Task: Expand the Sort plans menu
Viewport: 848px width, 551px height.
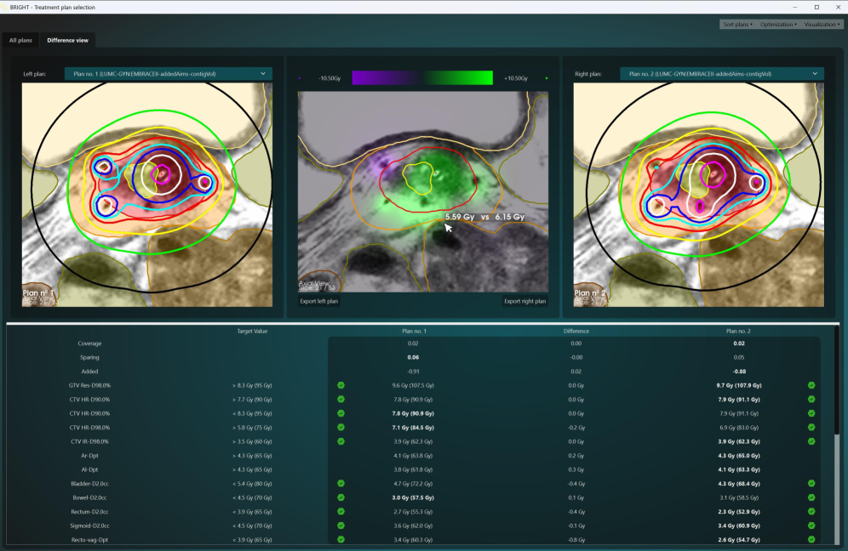Action: pyautogui.click(x=737, y=25)
